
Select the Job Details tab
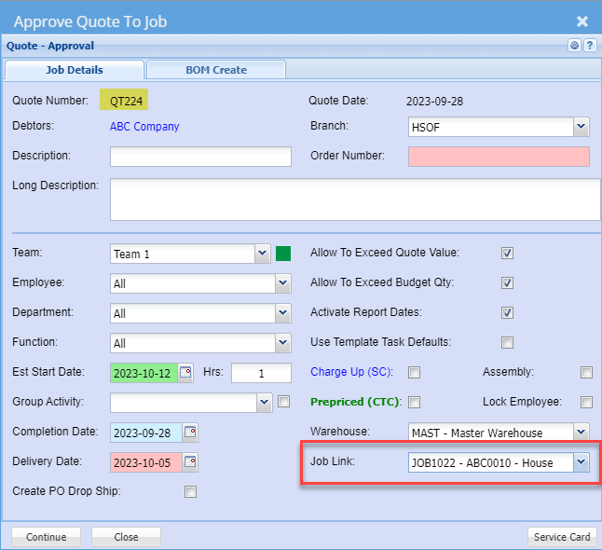point(75,70)
